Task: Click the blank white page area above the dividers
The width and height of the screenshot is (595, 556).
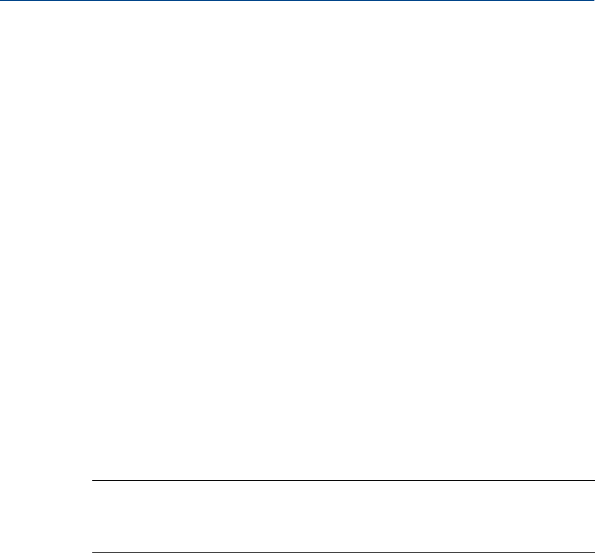Action: click(297, 241)
